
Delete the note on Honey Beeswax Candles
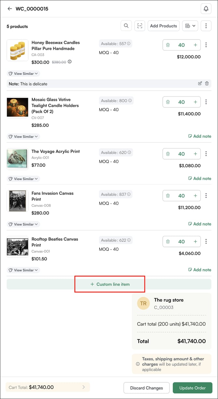click(207, 84)
